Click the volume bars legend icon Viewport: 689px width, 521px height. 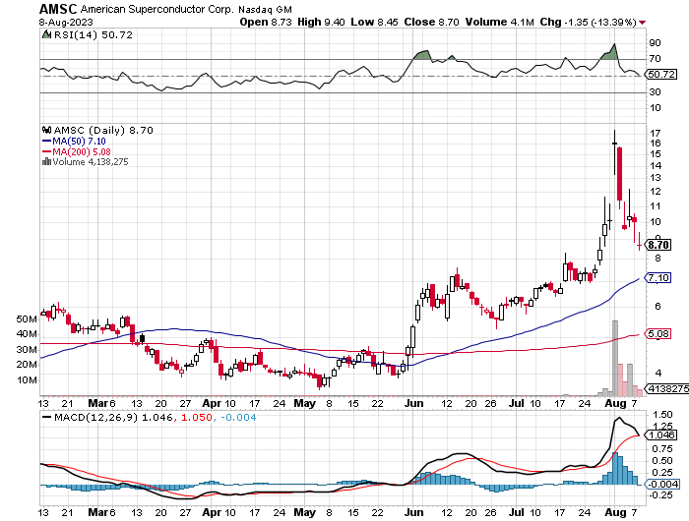coord(46,161)
